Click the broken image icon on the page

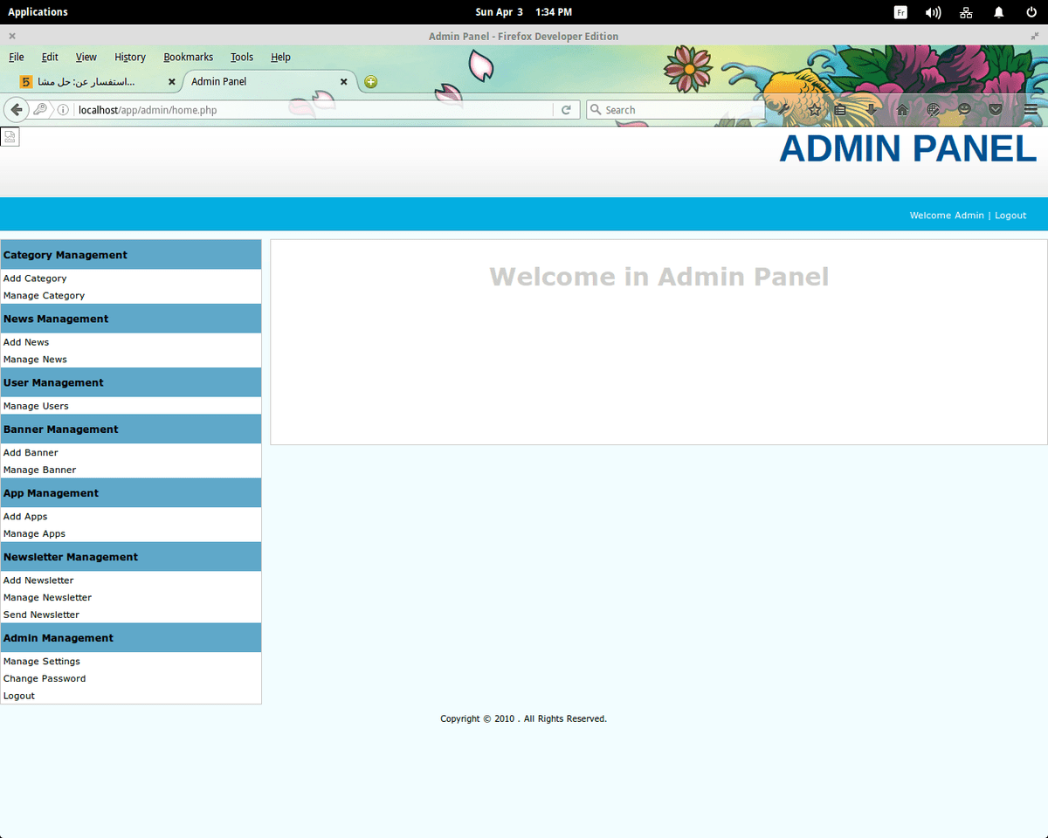10,137
